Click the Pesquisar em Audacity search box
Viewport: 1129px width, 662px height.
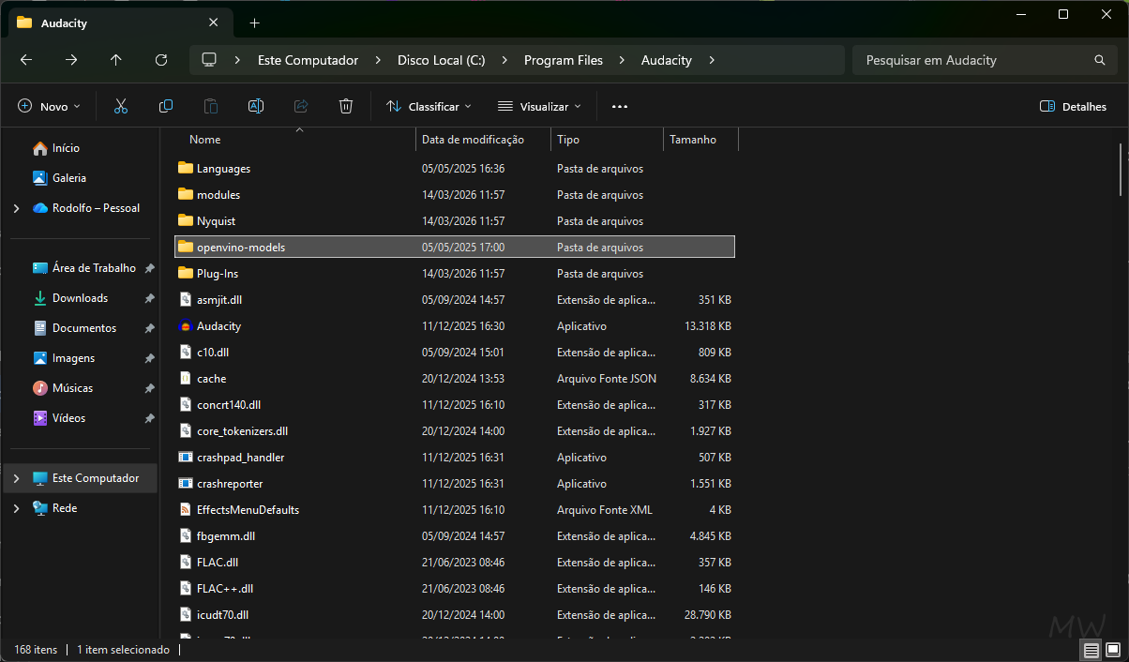point(975,60)
